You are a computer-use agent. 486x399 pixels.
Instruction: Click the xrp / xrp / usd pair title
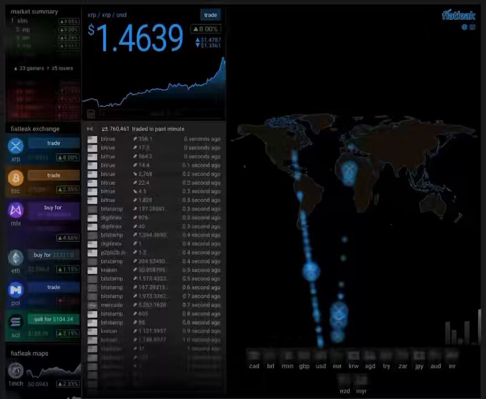pos(107,15)
